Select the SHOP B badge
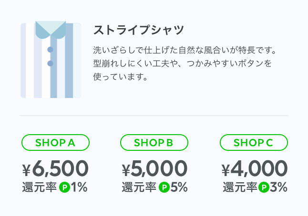Screen dimensions: 308x216 154,143
